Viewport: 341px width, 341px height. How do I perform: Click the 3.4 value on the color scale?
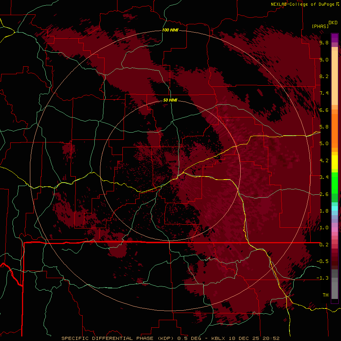click(x=324, y=177)
